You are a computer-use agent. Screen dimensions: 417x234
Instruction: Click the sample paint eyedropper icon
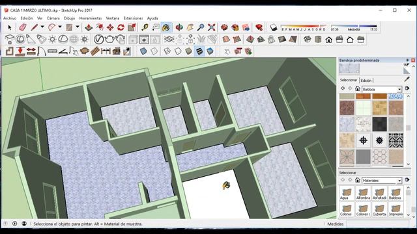click(x=407, y=79)
